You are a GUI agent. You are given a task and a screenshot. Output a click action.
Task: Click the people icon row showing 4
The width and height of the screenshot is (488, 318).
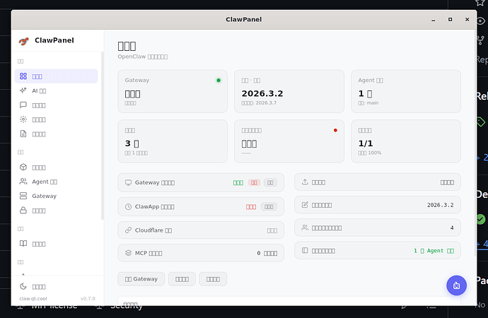point(378,228)
